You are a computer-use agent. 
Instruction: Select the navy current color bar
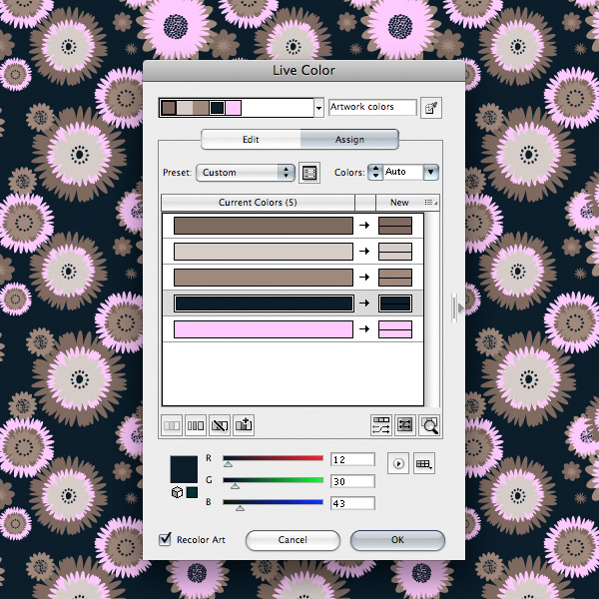tap(264, 303)
